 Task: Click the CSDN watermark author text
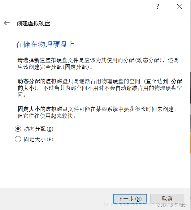click(172, 205)
